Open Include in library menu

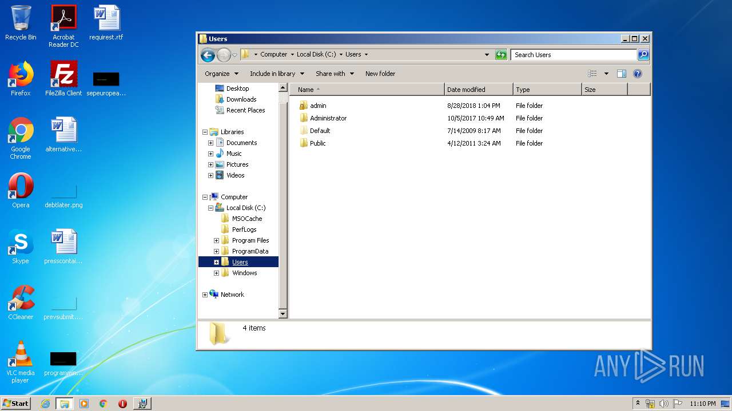277,74
